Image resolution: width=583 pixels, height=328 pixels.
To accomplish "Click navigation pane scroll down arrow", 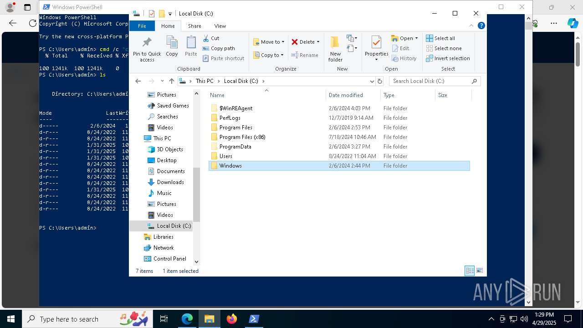I will click(197, 262).
